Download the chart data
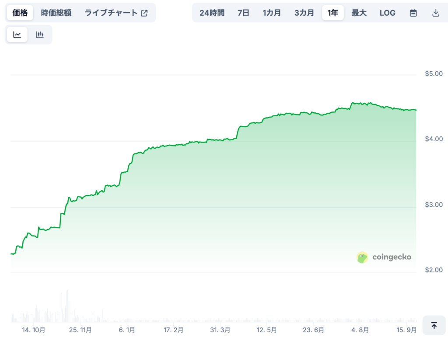Image resolution: width=448 pixels, height=341 pixels. point(435,13)
